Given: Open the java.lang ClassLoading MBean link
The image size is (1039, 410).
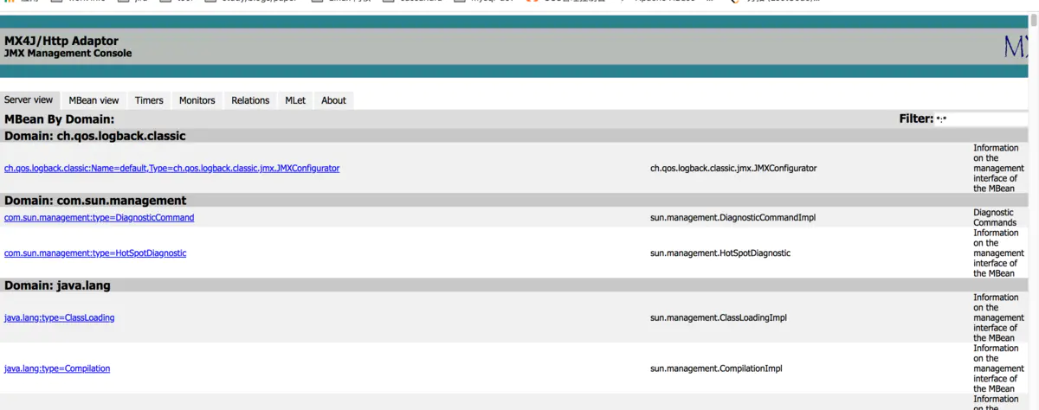Looking at the screenshot, I should (x=59, y=317).
